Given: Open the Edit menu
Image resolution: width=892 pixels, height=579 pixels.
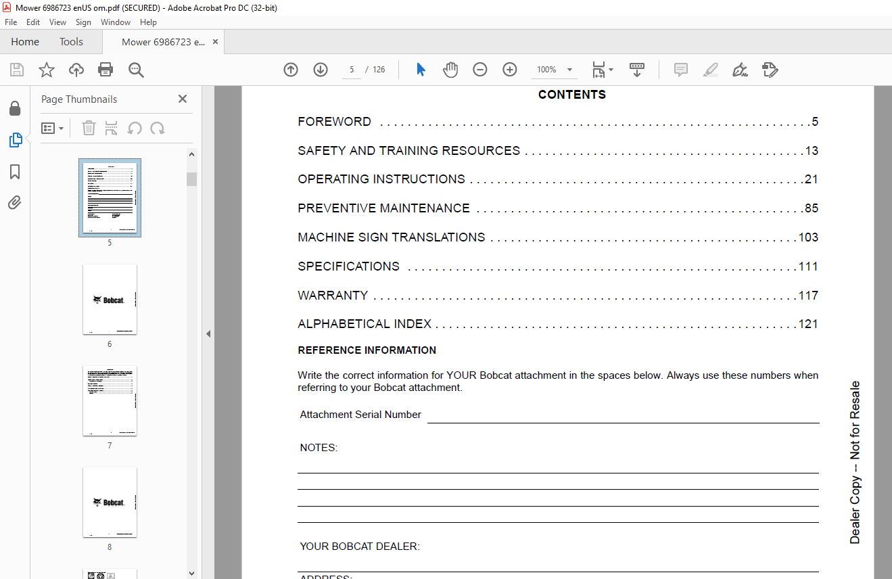Looking at the screenshot, I should [x=33, y=22].
